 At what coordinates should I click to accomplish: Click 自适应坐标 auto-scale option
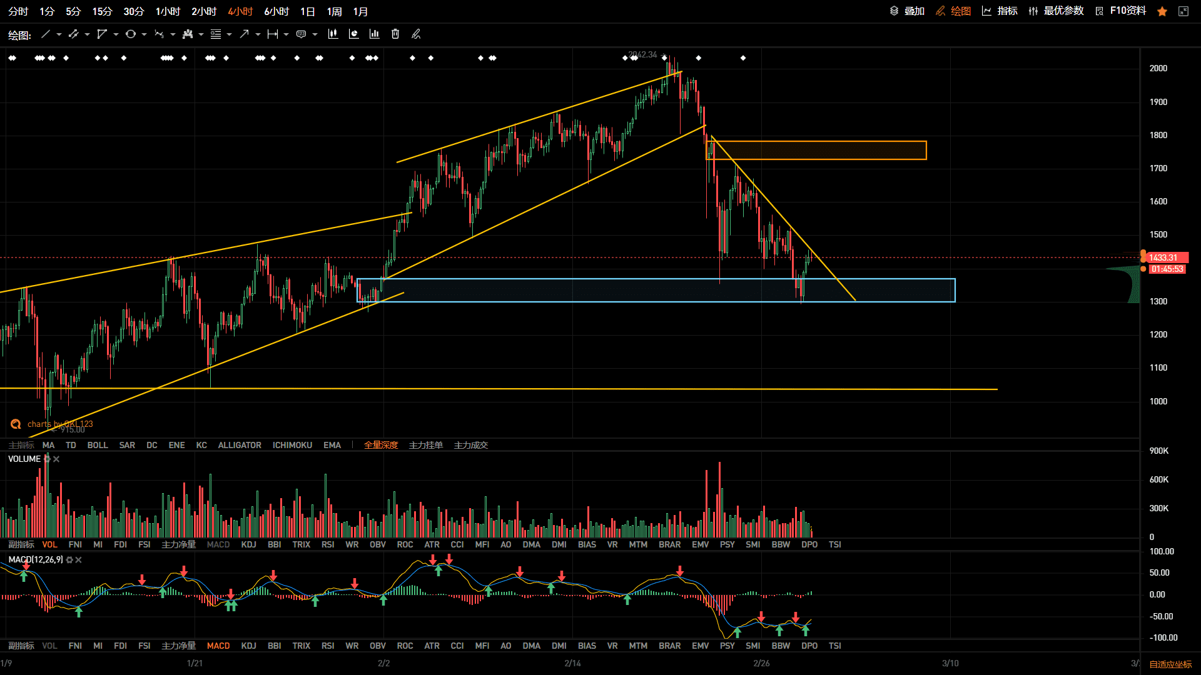(1170, 664)
